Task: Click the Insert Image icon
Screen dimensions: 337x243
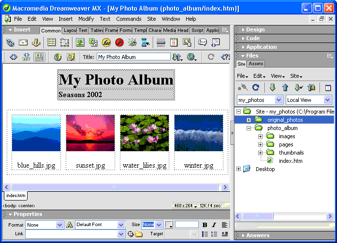Action: [80, 43]
